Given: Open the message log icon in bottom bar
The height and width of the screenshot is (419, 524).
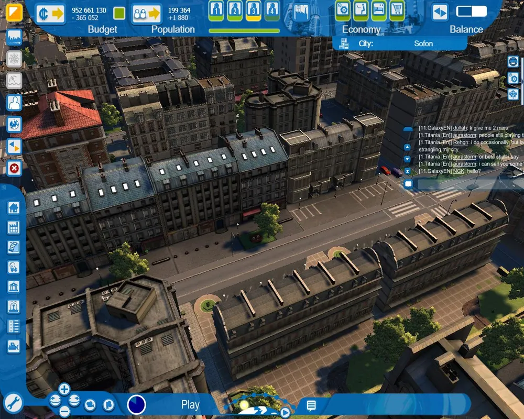Looking at the screenshot, I should [x=311, y=405].
